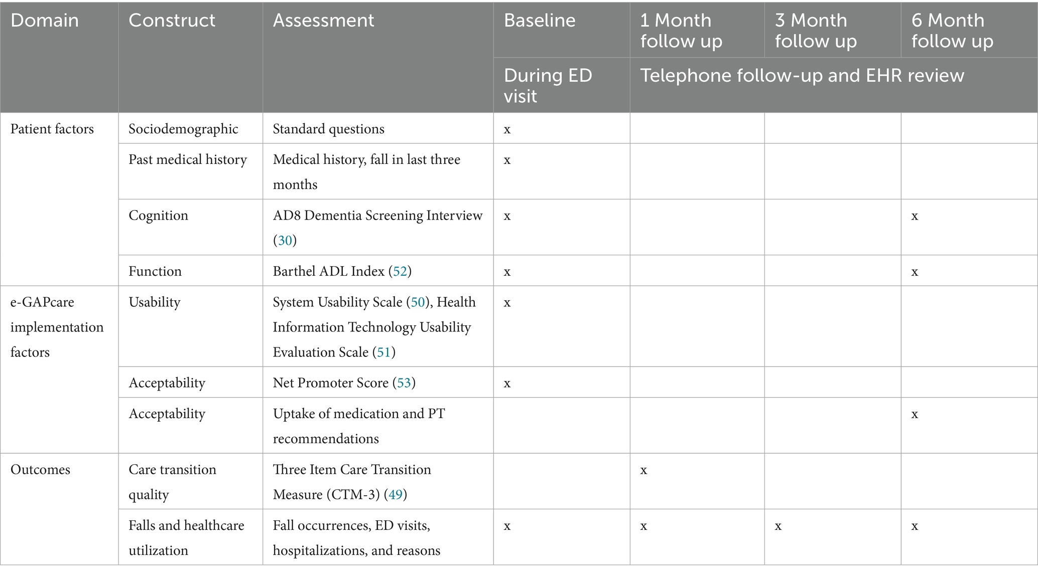Open reference 51 after Evaluation Scale

click(383, 352)
